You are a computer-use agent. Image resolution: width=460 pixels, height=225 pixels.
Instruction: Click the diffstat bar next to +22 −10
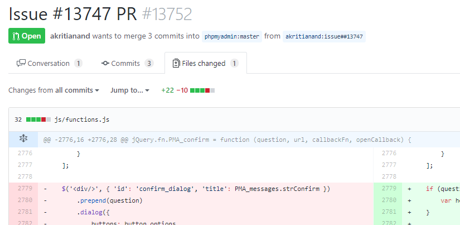pyautogui.click(x=202, y=90)
